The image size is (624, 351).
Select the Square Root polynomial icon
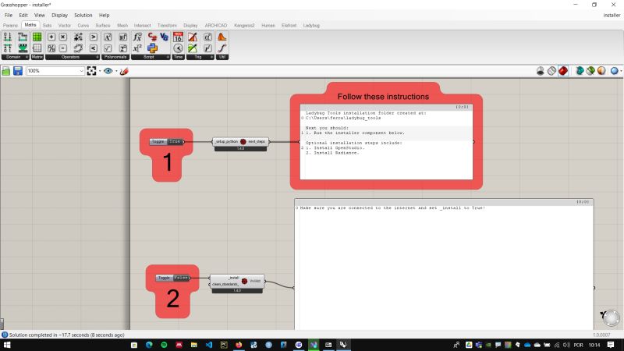(x=108, y=48)
